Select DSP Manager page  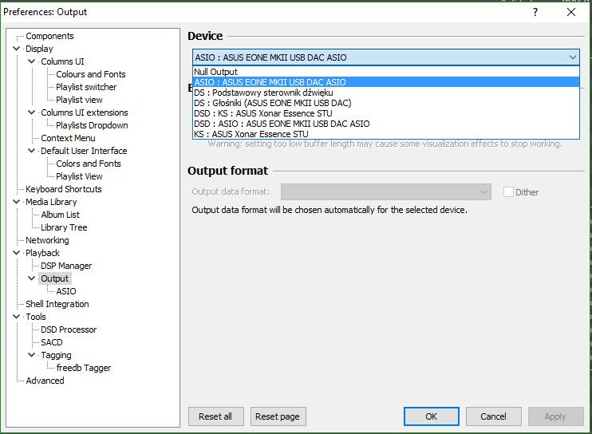[x=66, y=266]
